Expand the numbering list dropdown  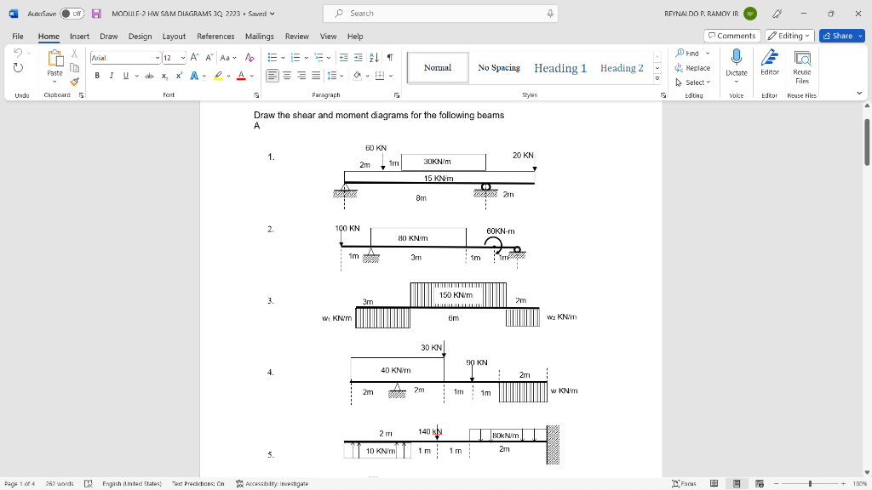point(307,58)
